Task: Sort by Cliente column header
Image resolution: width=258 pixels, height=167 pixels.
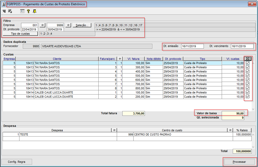Action: pyautogui.click(x=57, y=59)
